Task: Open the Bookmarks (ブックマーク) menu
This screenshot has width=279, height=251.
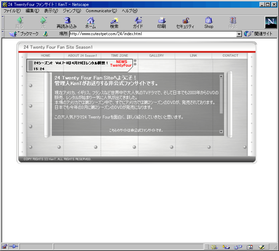Action: (24, 34)
